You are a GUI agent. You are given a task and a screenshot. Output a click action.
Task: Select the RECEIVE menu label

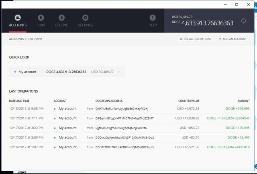point(61,25)
